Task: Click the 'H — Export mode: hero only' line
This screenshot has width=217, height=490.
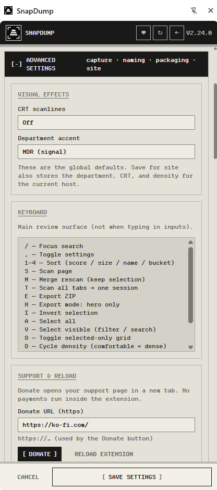Action: click(x=72, y=304)
